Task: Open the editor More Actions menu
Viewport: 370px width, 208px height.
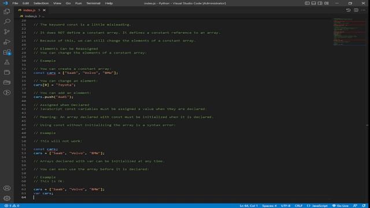Action: coord(364,10)
